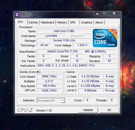Click the Level 3 8 MBytes value
This screenshot has width=135, height=130.
pos(90,90)
